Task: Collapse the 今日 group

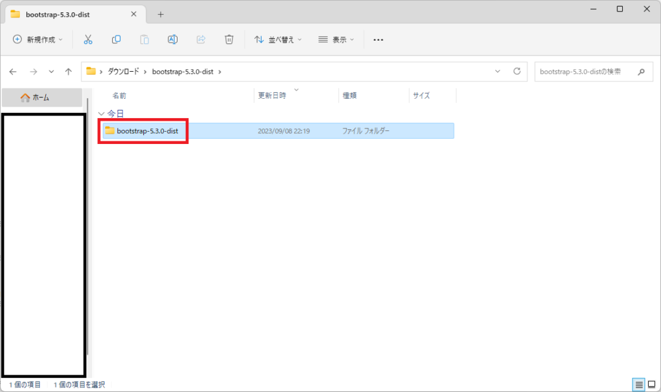Action: (x=101, y=114)
